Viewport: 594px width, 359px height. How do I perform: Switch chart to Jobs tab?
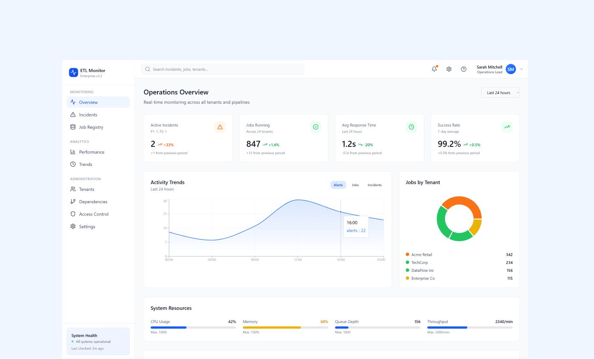point(355,185)
